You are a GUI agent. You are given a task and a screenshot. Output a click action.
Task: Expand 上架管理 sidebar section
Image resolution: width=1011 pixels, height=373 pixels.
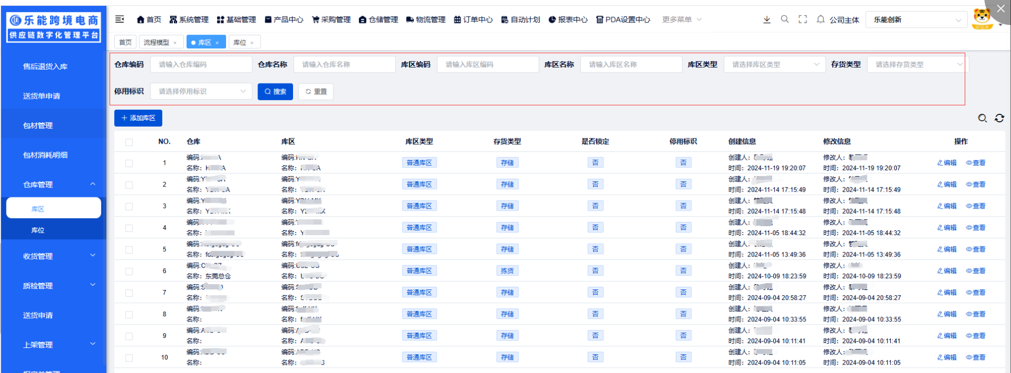(54, 345)
